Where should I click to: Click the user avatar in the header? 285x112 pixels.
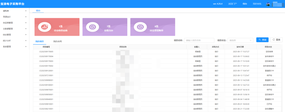[x=268, y=4]
